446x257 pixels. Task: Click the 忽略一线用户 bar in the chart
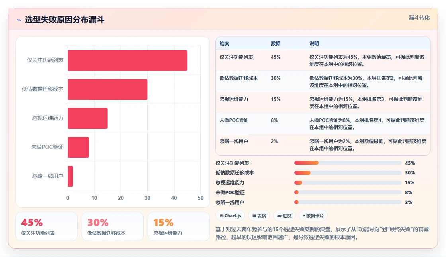click(70, 176)
